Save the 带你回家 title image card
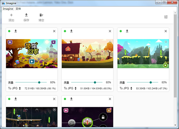179x129 pixels. pyautogui.click(x=16, y=31)
